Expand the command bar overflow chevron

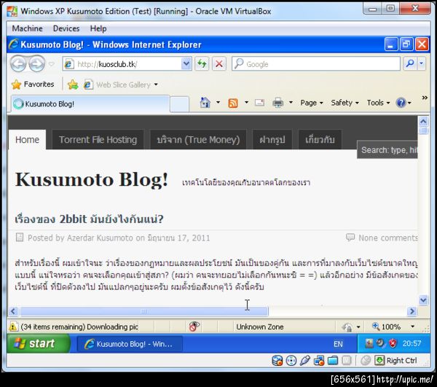(425, 98)
